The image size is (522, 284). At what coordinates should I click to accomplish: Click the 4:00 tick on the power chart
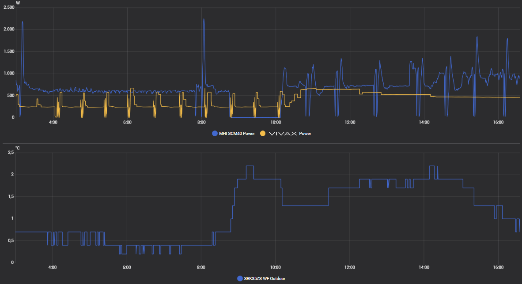[x=53, y=122]
